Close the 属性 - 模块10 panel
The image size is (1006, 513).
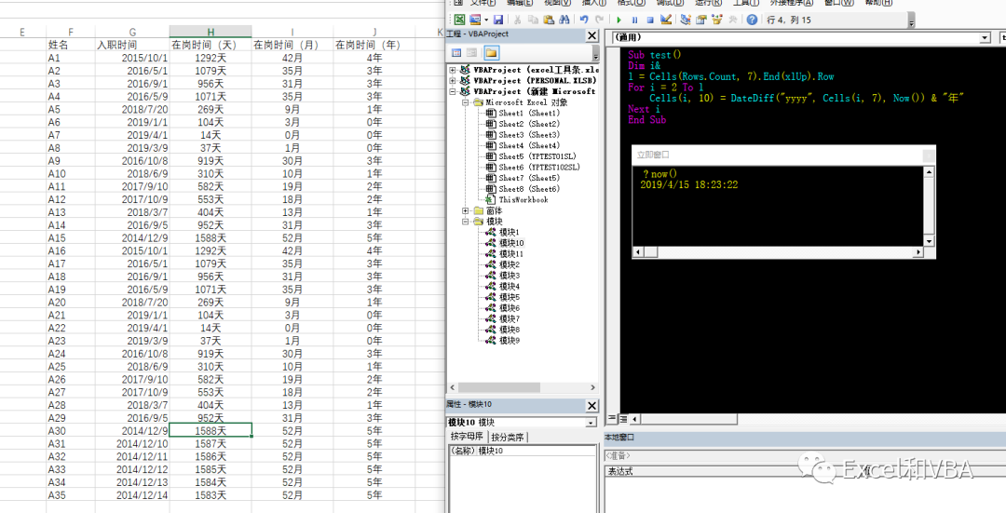(592, 405)
